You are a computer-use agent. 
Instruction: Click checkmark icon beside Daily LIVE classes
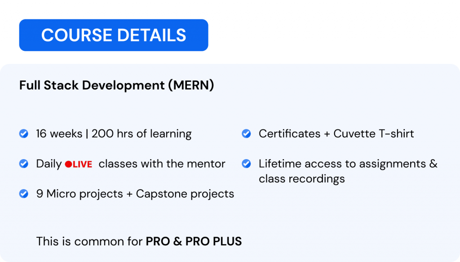pyautogui.click(x=24, y=164)
